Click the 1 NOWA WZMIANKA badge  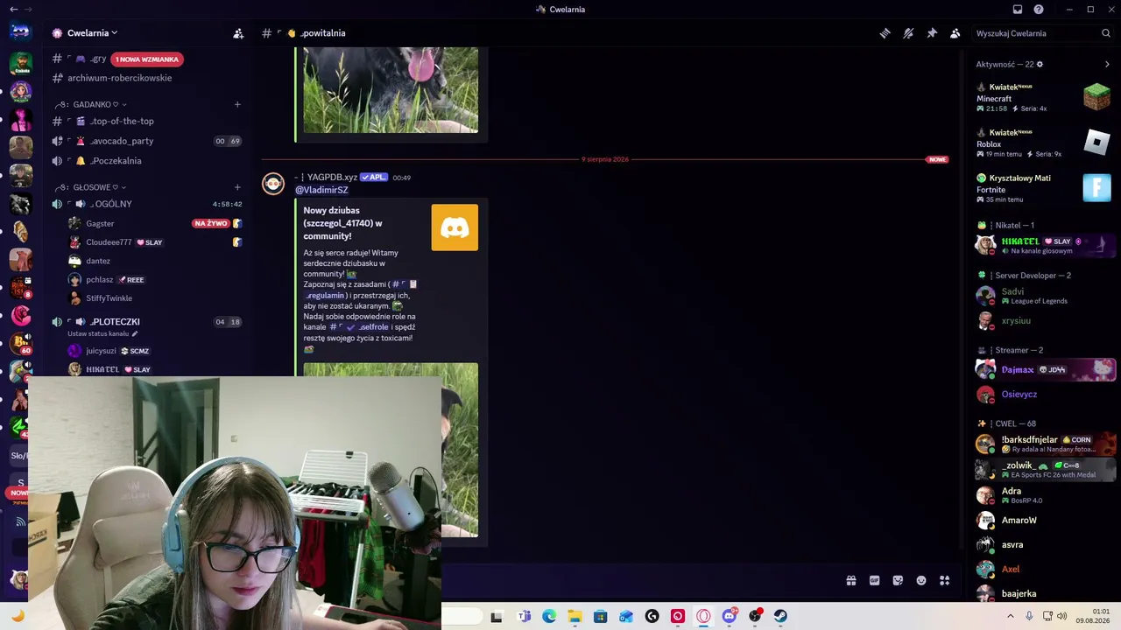pyautogui.click(x=147, y=59)
